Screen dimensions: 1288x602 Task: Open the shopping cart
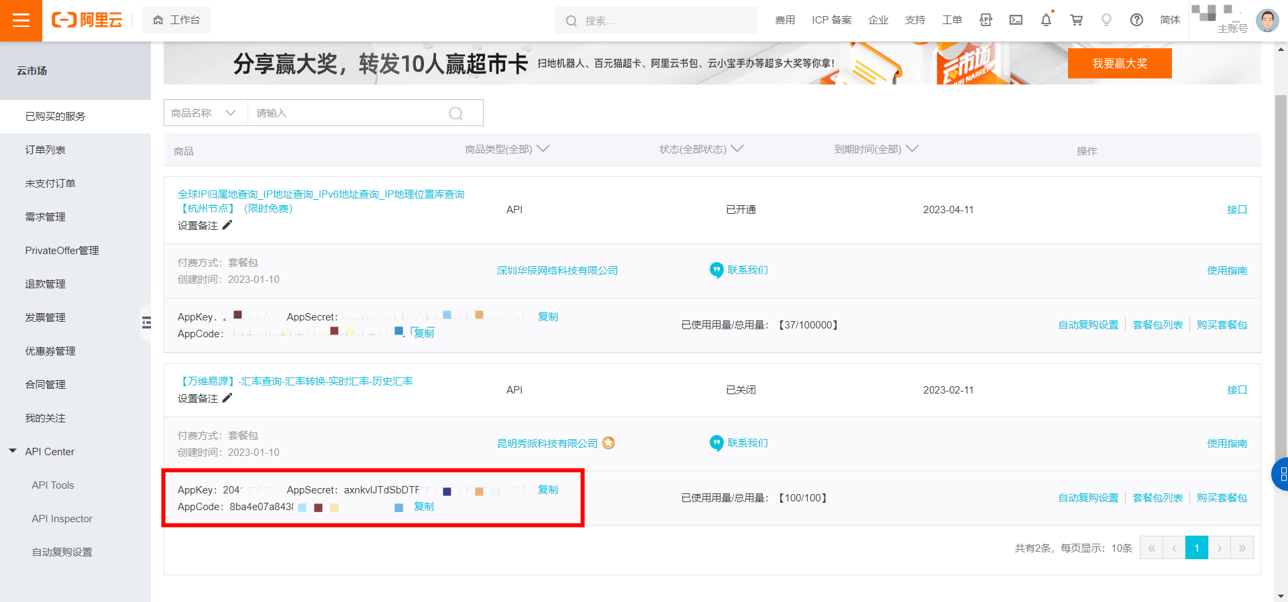click(1076, 20)
